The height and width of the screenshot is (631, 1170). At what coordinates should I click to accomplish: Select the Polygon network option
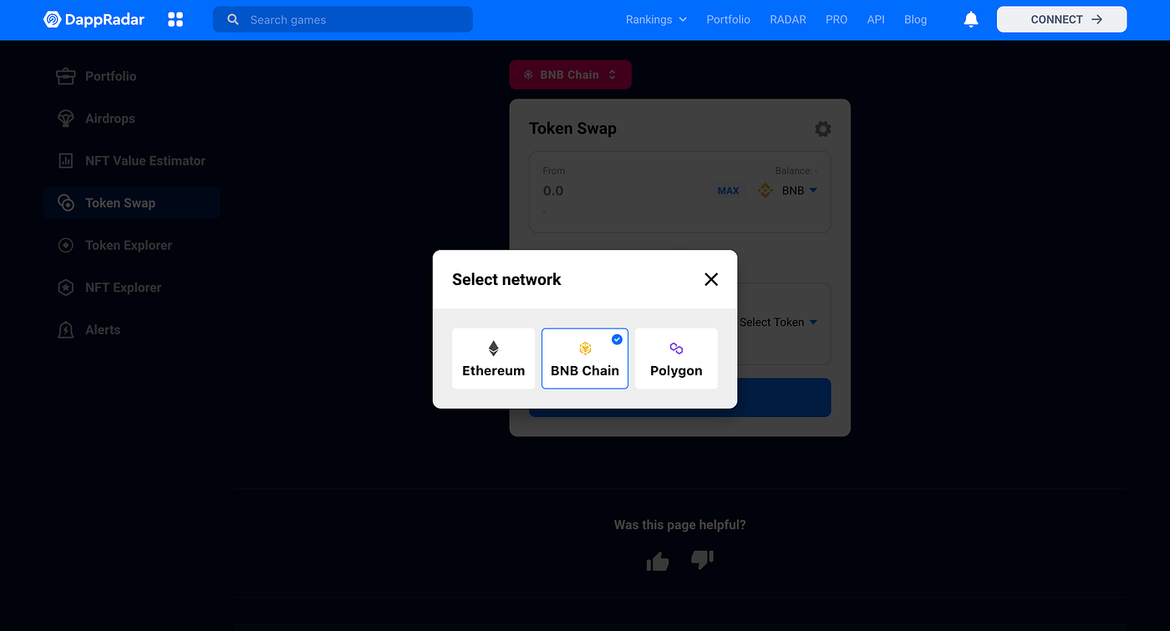coord(676,359)
